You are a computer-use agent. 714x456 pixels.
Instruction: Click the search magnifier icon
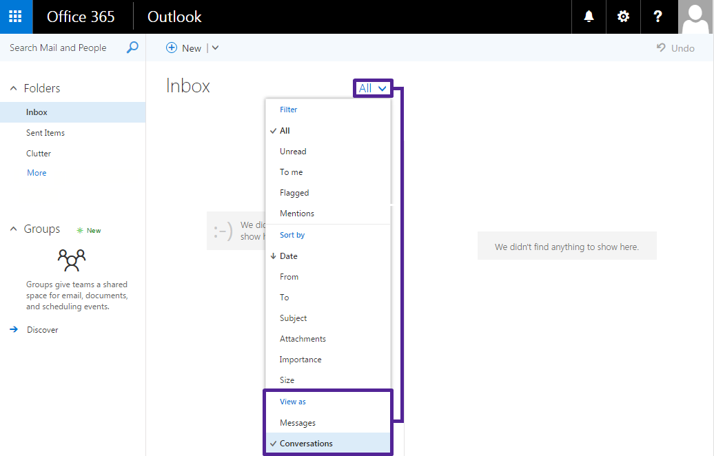click(132, 48)
